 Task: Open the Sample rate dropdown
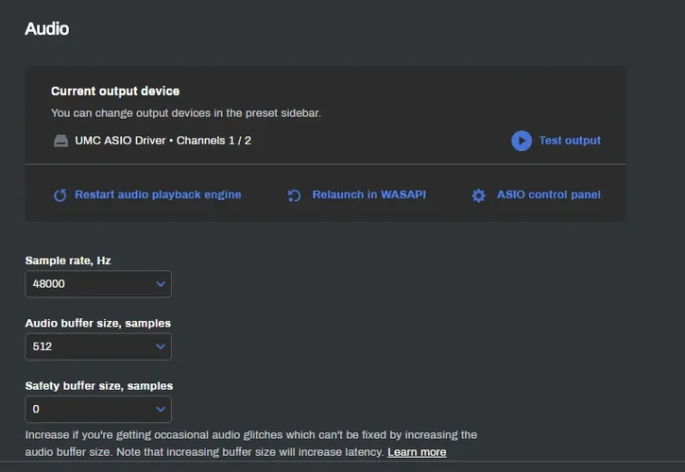click(x=98, y=284)
